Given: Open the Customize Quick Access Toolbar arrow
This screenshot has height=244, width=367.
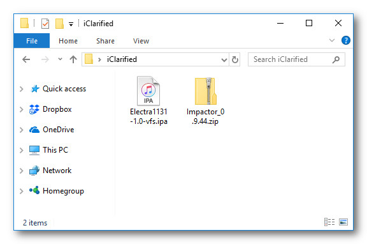Looking at the screenshot, I should [x=71, y=24].
